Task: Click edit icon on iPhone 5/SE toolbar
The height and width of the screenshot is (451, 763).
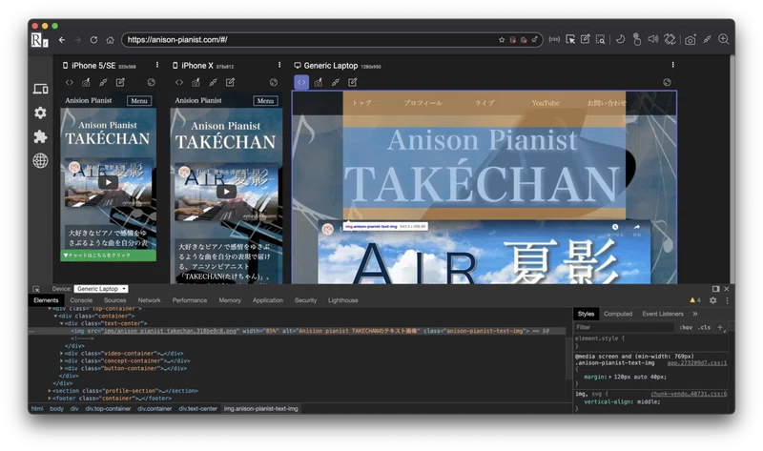Action: 120,82
